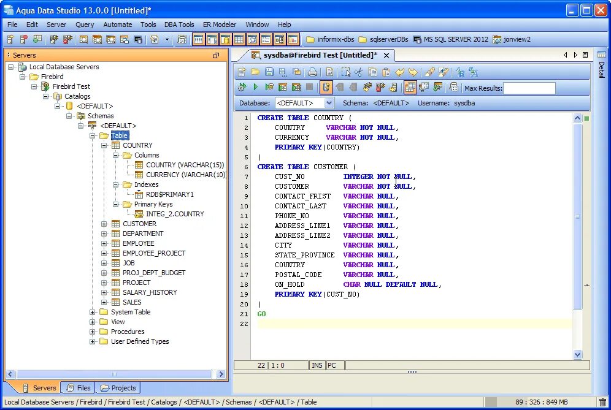Click the Max Results input field

tap(529, 88)
